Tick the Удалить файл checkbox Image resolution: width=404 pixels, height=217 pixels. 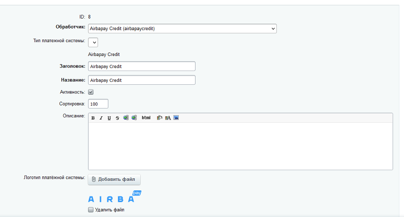coord(91,210)
